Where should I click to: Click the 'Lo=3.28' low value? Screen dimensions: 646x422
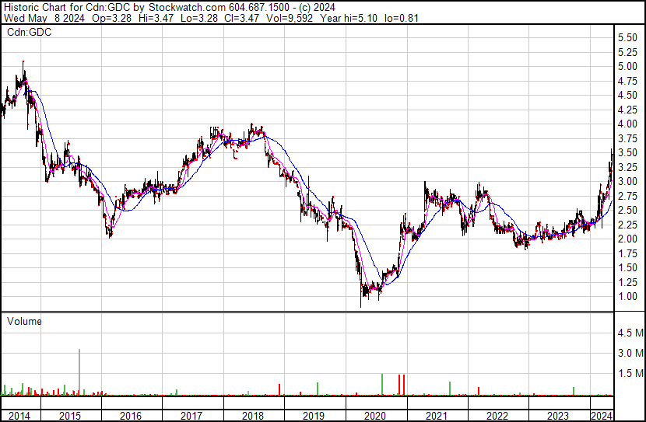click(x=199, y=18)
